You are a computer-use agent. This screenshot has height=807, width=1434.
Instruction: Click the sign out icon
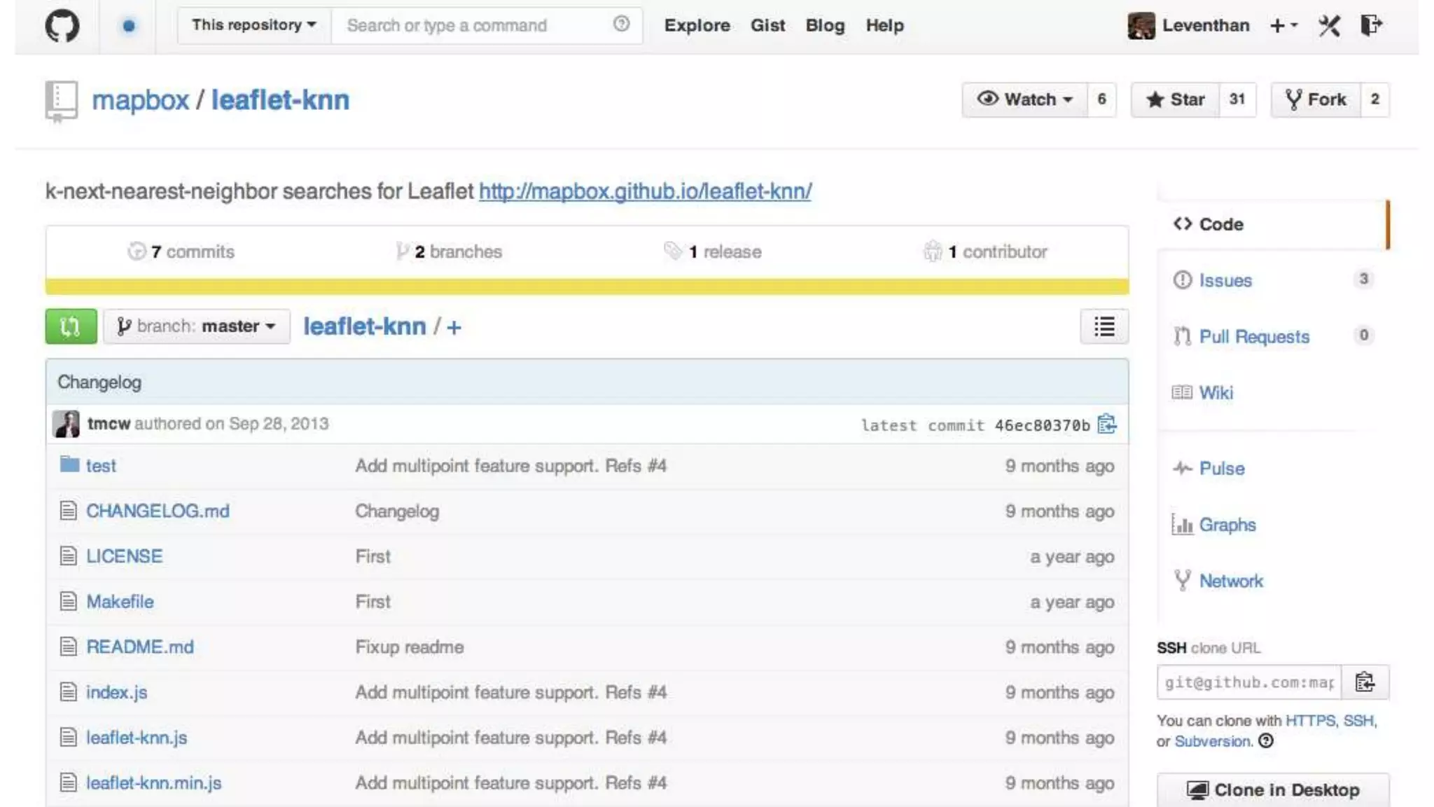pos(1370,26)
